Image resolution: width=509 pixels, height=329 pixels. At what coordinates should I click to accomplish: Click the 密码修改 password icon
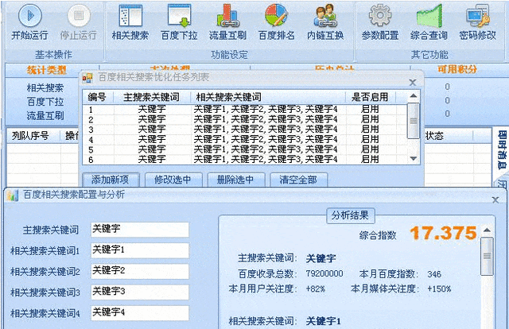coord(478,17)
